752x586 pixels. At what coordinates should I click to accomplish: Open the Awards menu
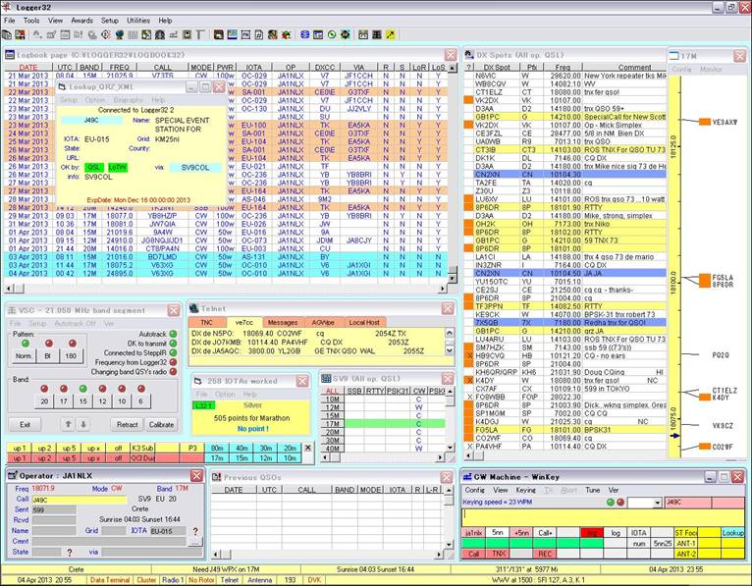pos(82,20)
